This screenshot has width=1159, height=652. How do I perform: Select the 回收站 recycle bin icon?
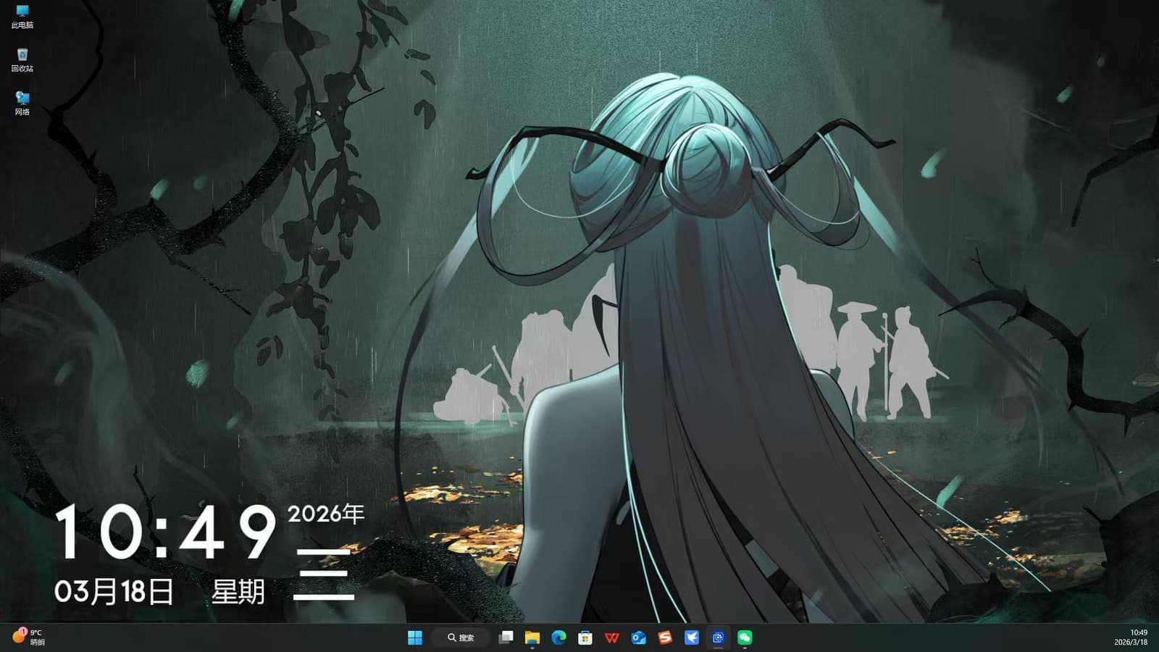pyautogui.click(x=22, y=60)
